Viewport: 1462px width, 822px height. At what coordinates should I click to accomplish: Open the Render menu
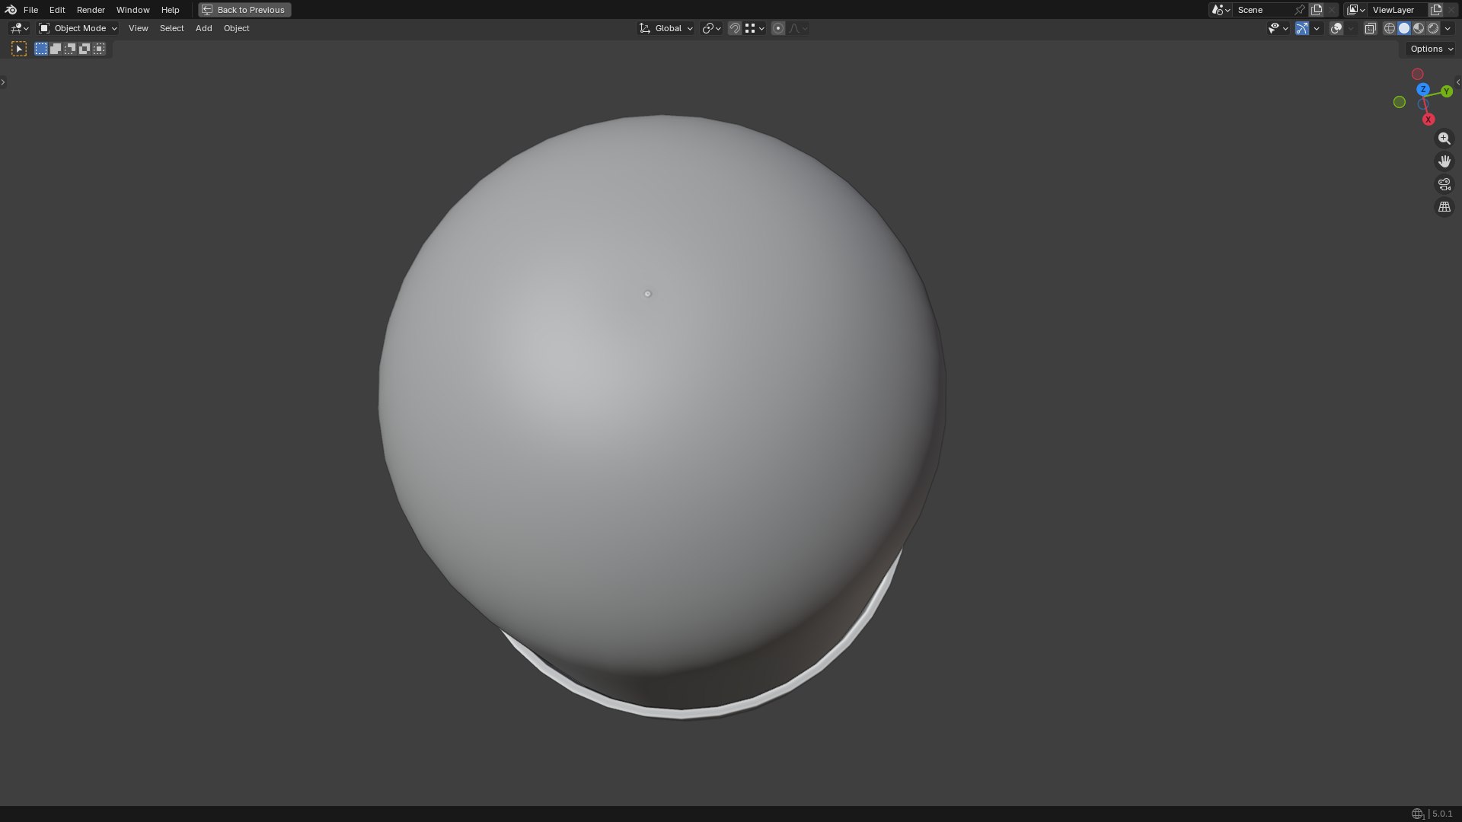pos(91,10)
